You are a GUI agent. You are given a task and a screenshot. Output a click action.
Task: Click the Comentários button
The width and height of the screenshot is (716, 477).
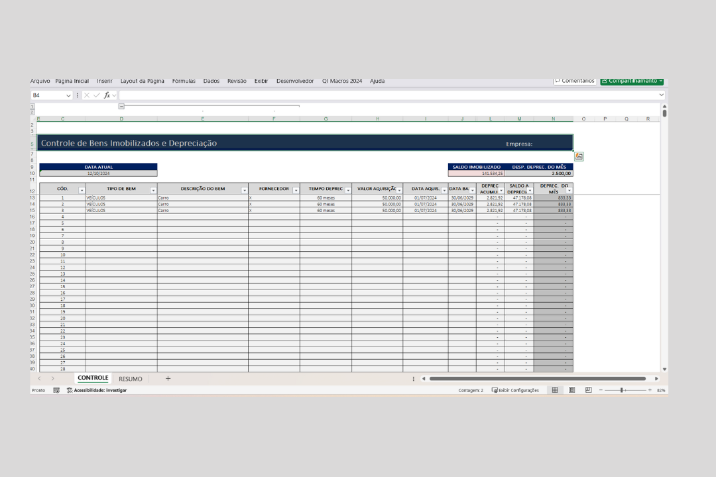[575, 80]
